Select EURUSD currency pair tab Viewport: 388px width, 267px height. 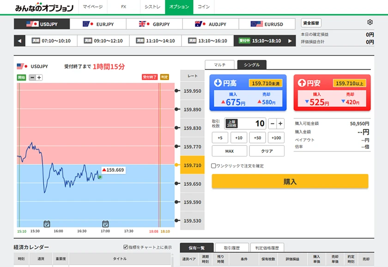(267, 24)
